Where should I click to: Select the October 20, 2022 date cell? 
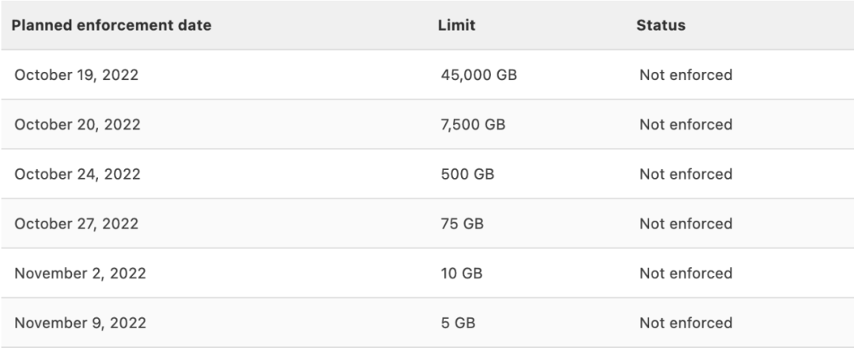(x=77, y=125)
